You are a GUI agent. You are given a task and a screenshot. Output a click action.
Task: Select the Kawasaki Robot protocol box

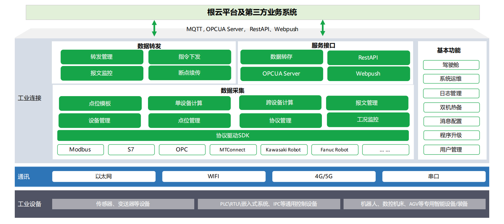283,150
